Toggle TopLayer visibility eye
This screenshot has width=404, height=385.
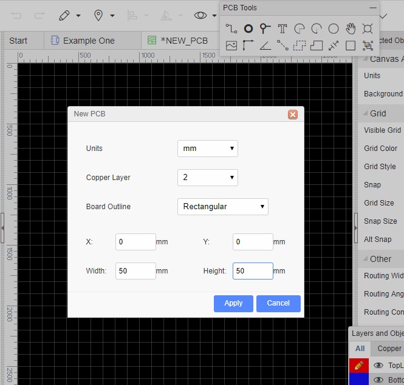pos(378,366)
